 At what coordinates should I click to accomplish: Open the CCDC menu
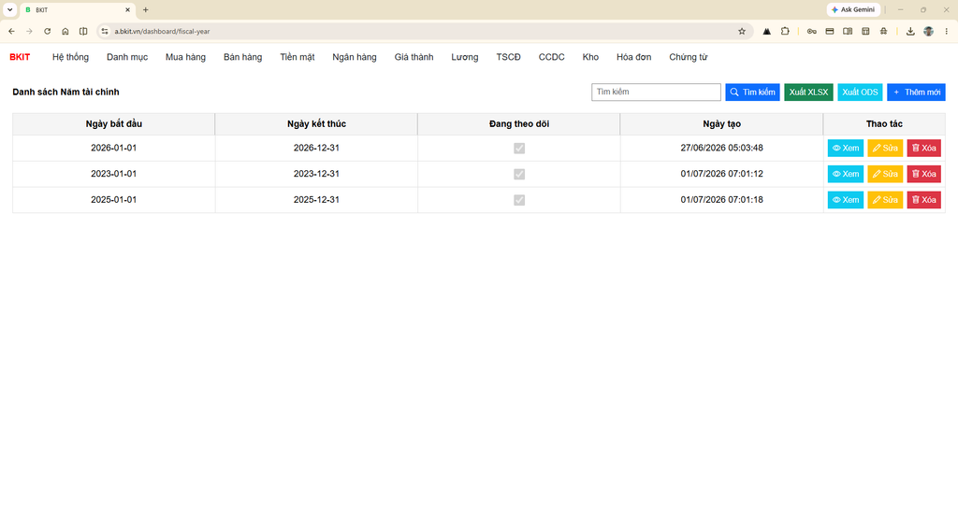pyautogui.click(x=551, y=57)
